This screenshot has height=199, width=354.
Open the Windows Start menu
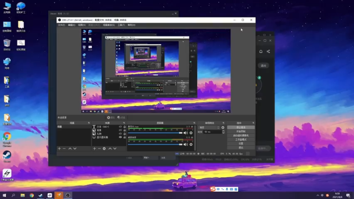[x=4, y=195]
